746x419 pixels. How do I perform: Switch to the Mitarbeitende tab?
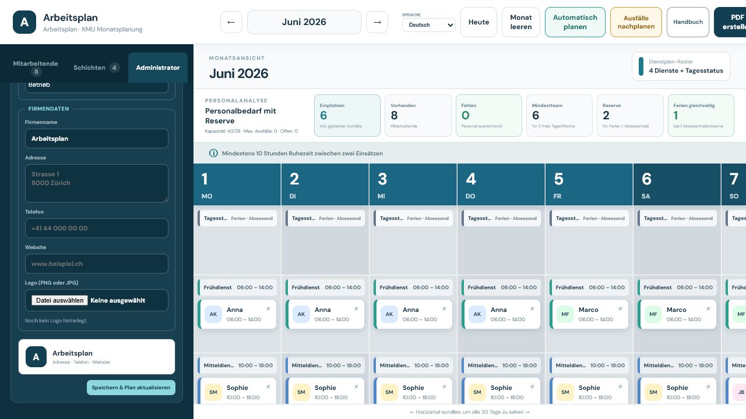tap(36, 68)
